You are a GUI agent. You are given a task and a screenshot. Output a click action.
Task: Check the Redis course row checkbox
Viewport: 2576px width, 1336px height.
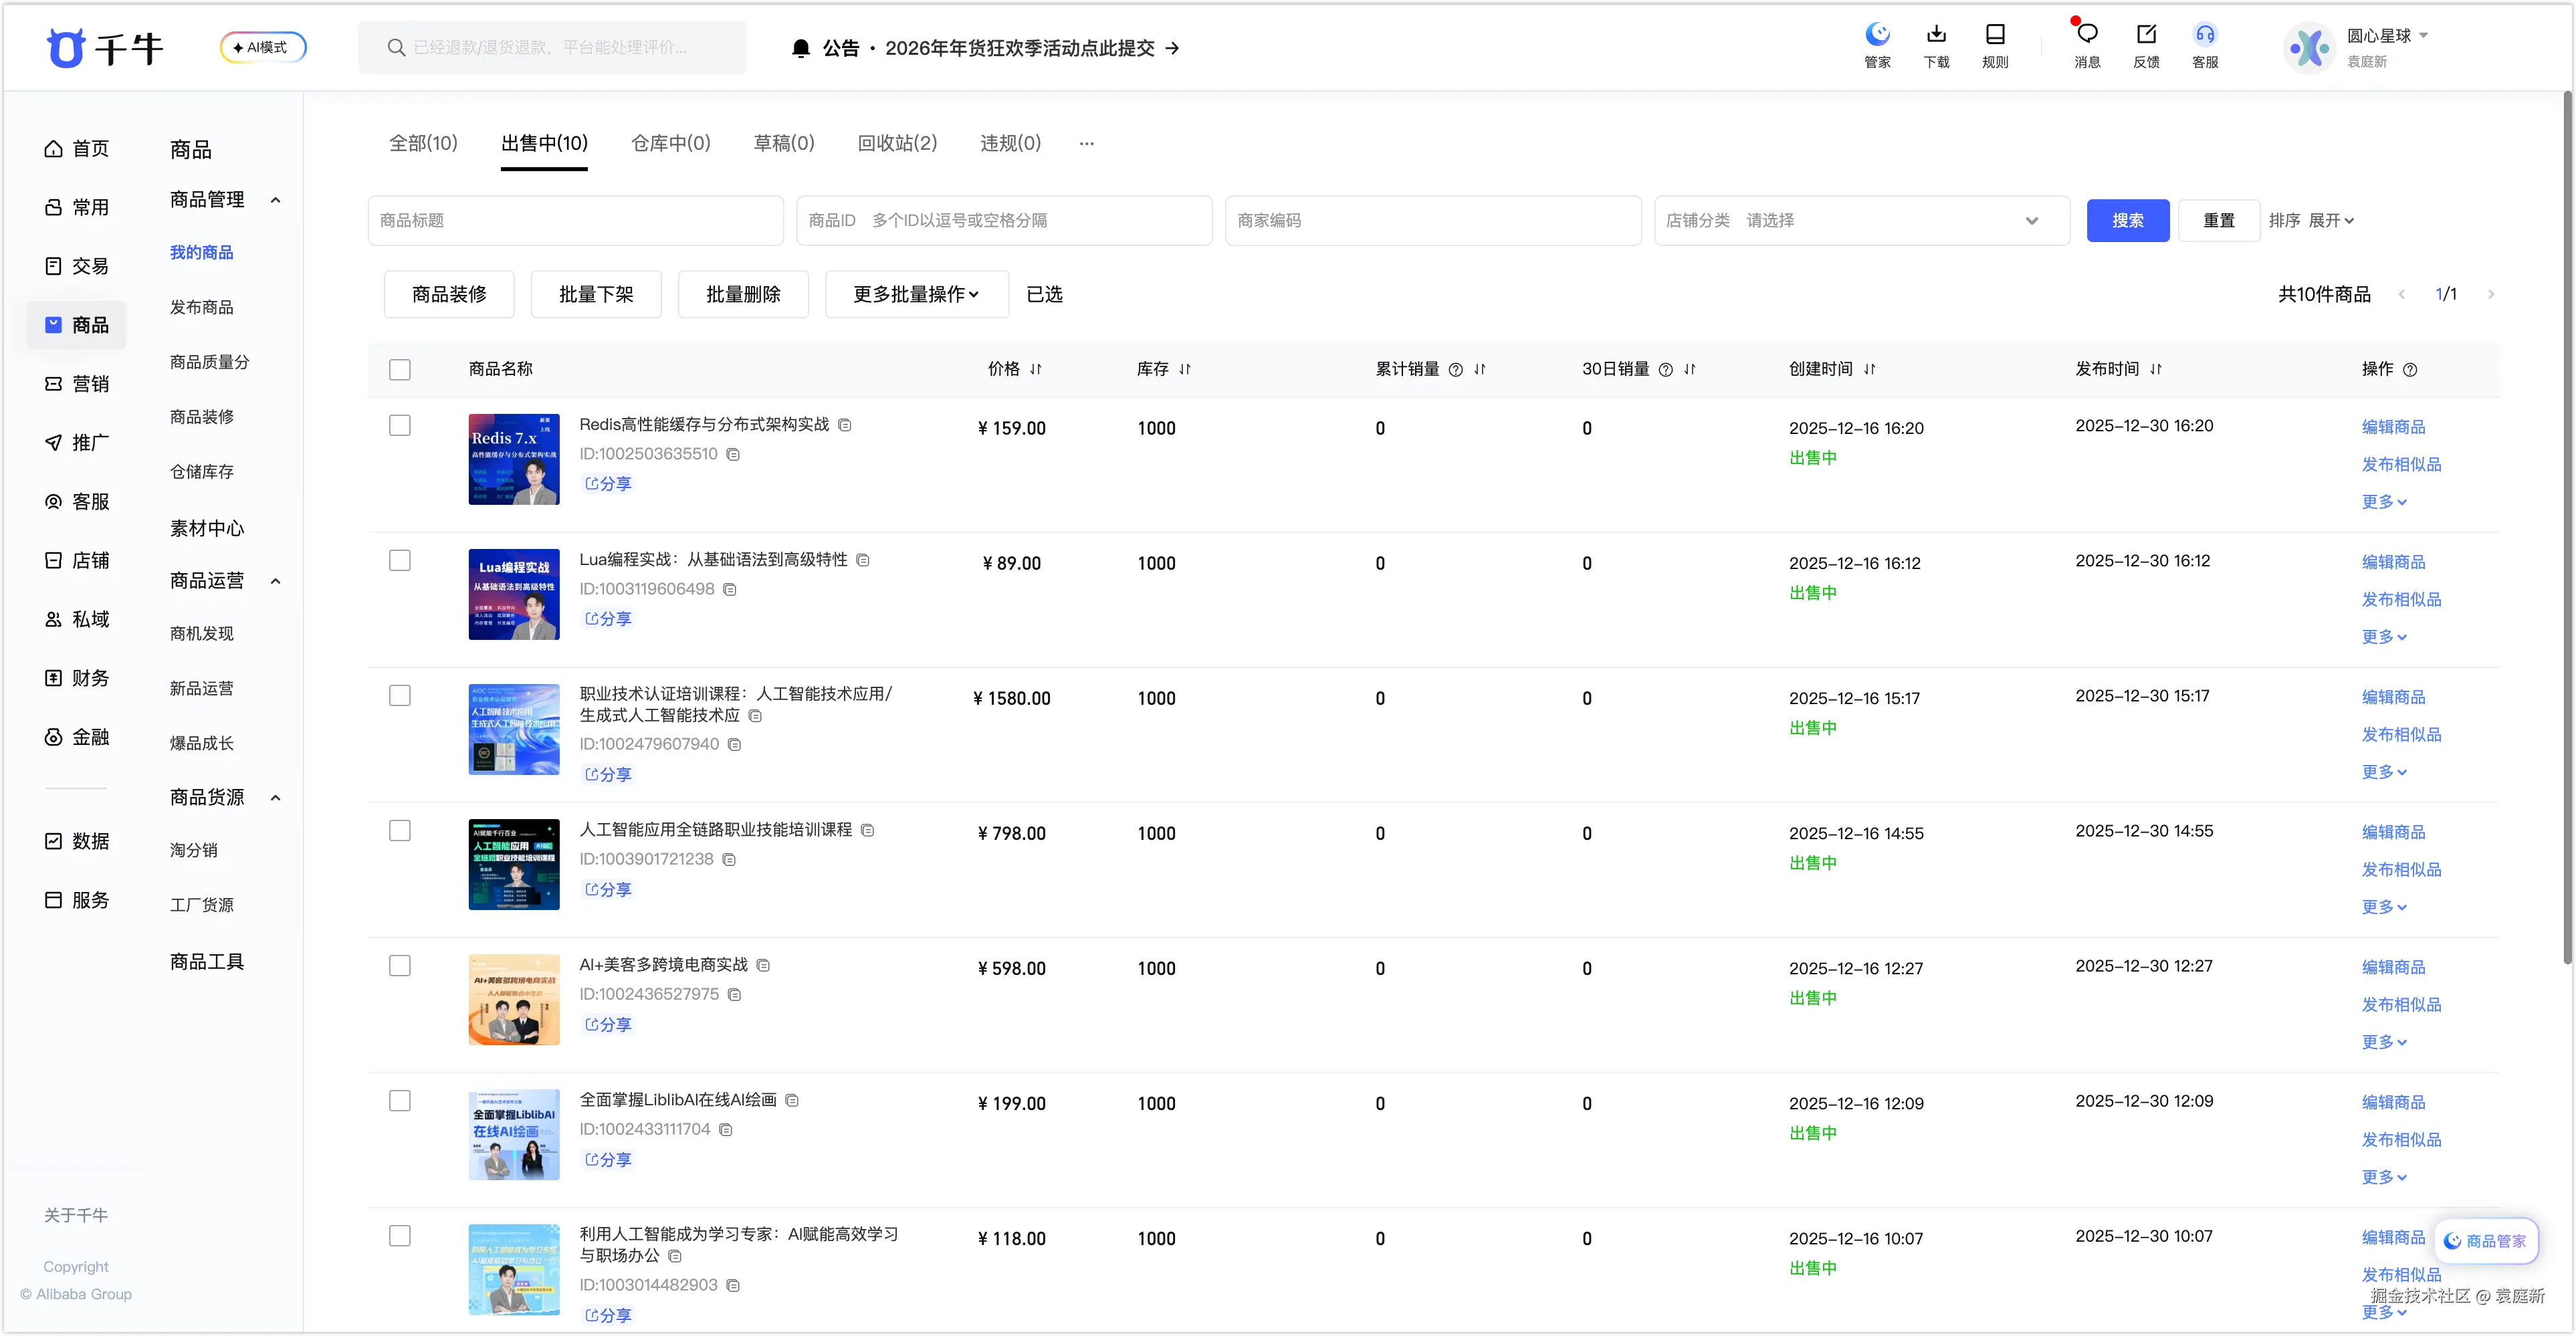point(400,426)
